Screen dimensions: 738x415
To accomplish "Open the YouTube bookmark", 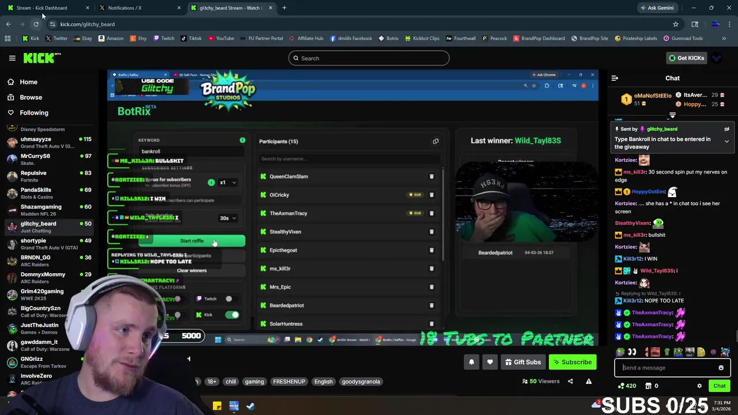I will coord(221,38).
